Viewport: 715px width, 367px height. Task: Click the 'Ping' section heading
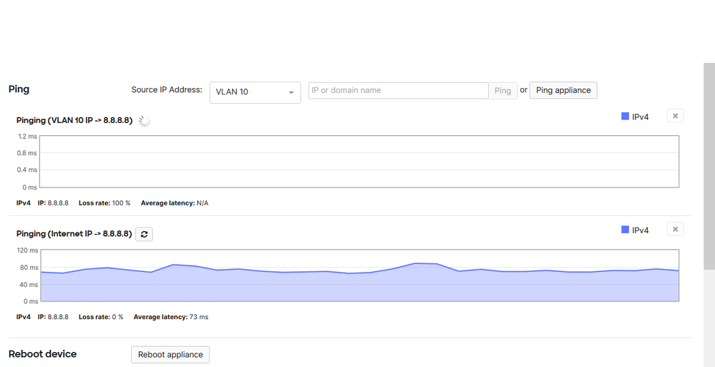point(19,89)
